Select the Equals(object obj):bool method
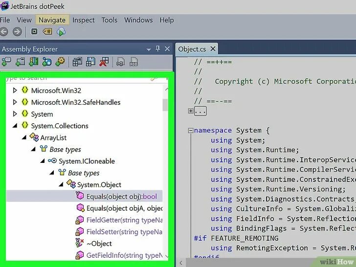The image size is (356, 267). 121,197
